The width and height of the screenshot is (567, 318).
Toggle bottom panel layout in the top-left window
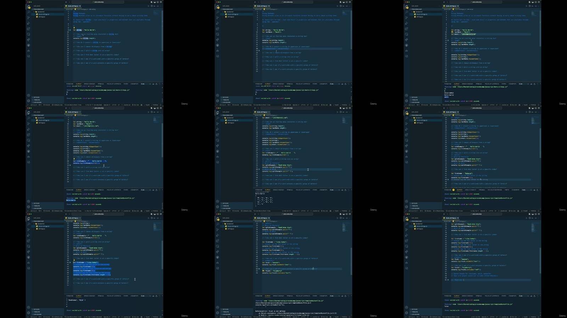pyautogui.click(x=155, y=2)
